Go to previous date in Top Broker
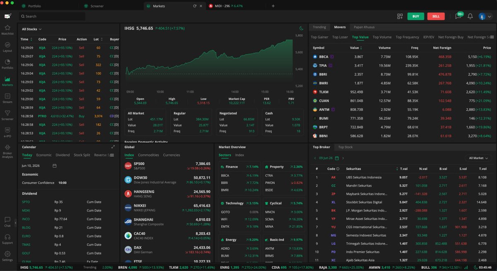This screenshot has height=271, width=497. pos(315,158)
